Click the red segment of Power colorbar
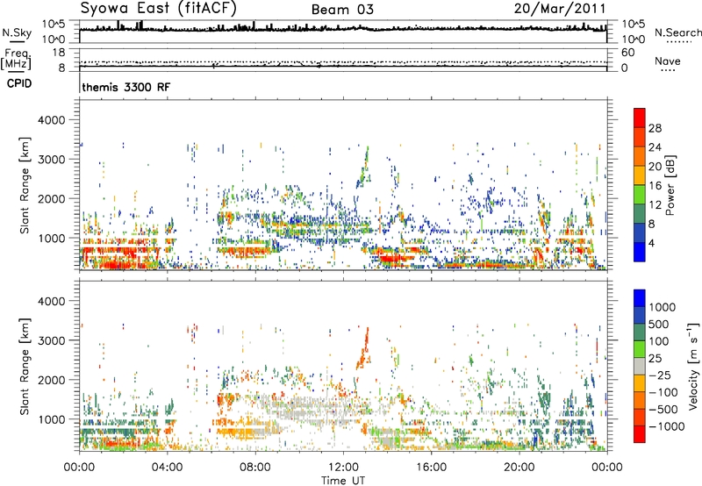 click(x=640, y=118)
